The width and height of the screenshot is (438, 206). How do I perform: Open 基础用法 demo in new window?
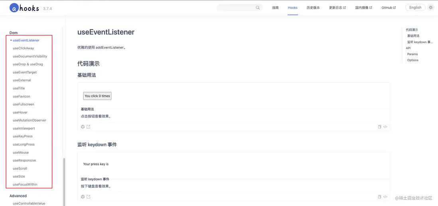pyautogui.click(x=89, y=127)
